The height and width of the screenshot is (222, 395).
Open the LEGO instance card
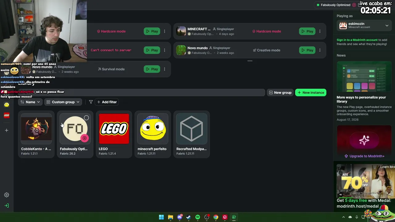coord(114,134)
